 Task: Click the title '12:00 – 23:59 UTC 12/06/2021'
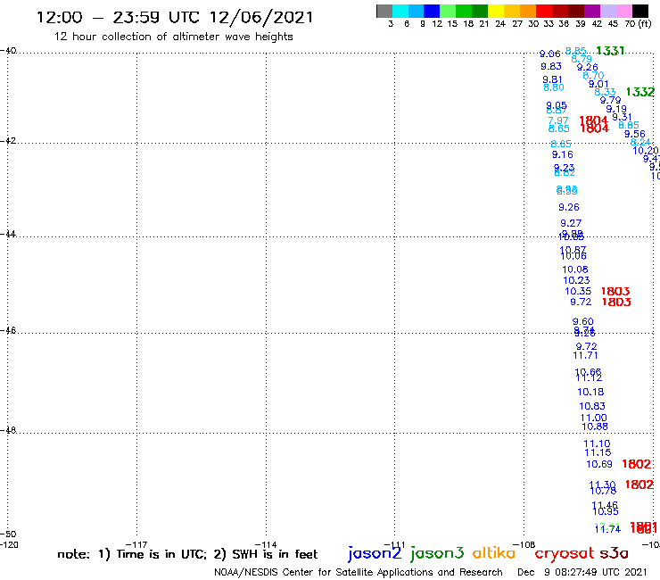(x=175, y=17)
